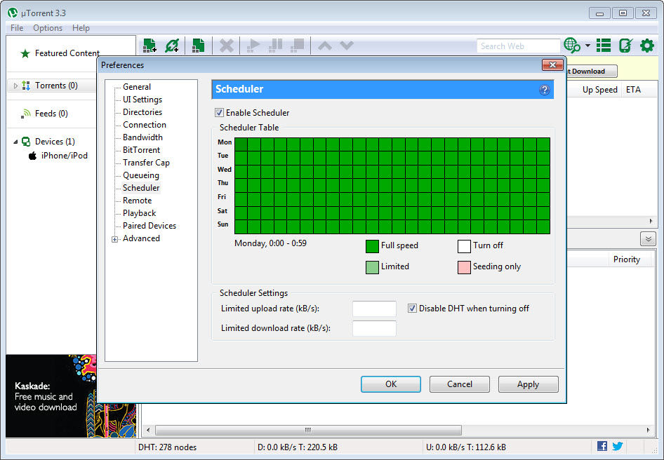Open the Preferences gear icon
Screen dimensions: 664x460
click(646, 45)
